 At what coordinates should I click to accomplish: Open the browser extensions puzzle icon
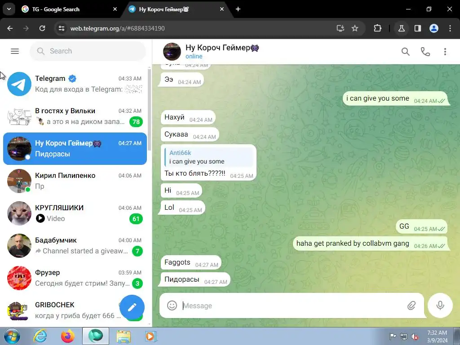coord(377,28)
